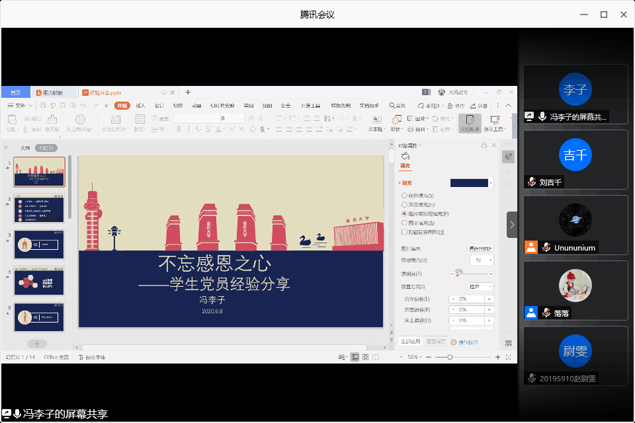
Task: Switch to slide sorter view in status bar
Action: 365,357
